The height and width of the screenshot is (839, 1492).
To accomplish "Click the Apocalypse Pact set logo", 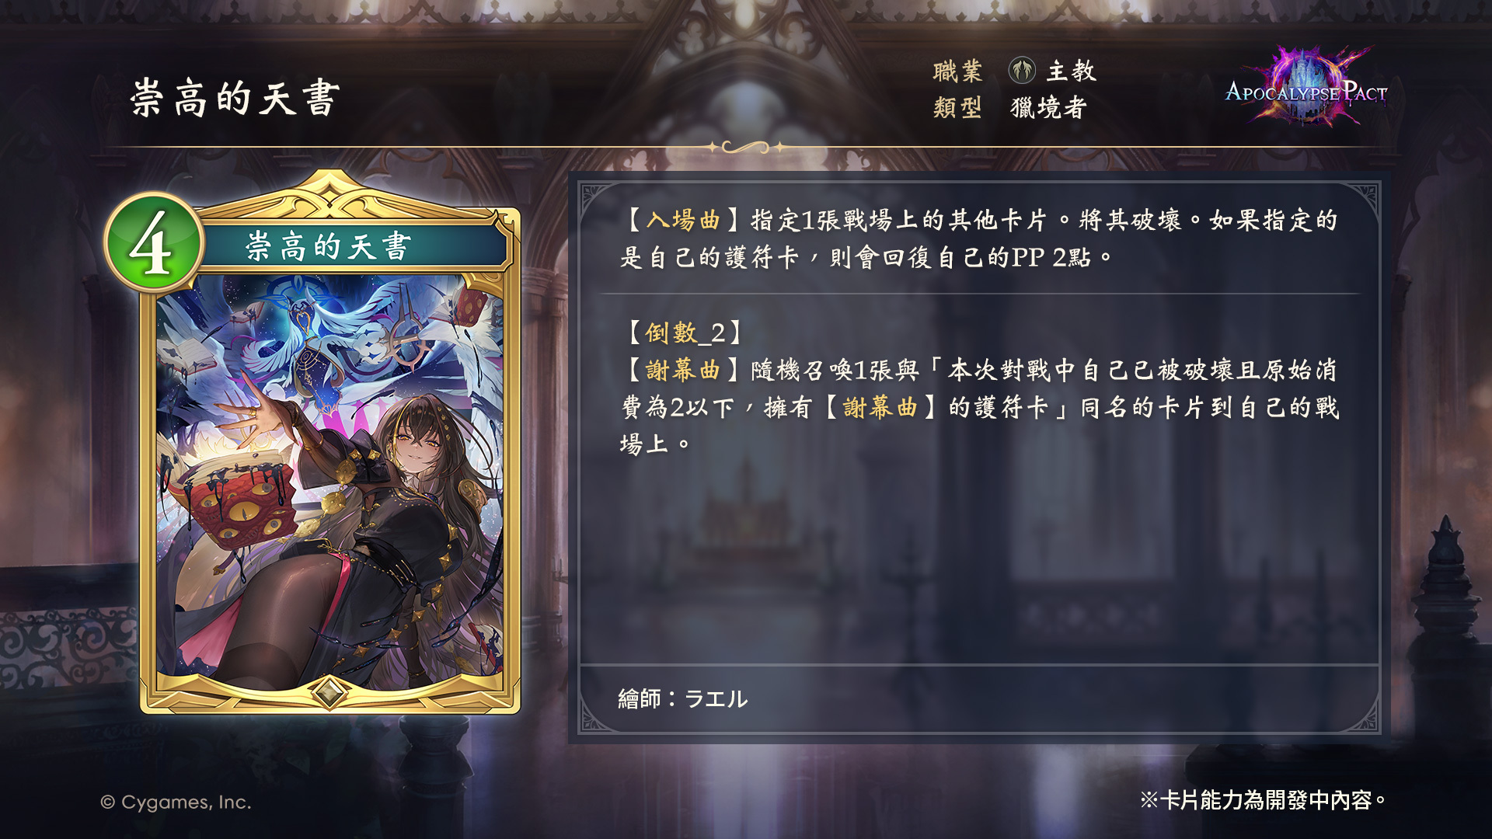I will pyautogui.click(x=1307, y=87).
